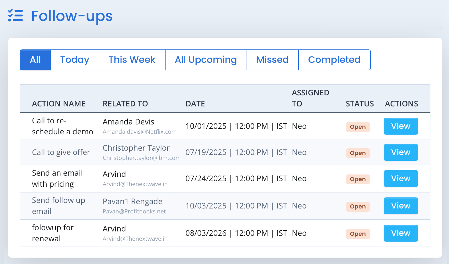Show the All Upcoming follow-ups tab
449x264 pixels.
click(x=206, y=60)
